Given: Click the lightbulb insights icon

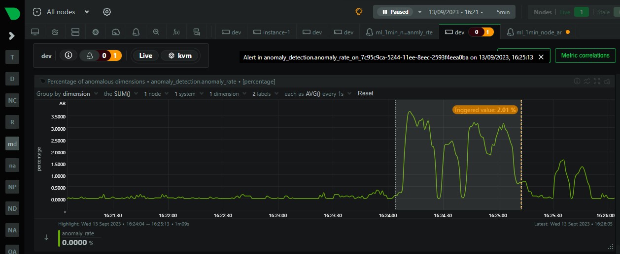Looking at the screenshot, I should pyautogui.click(x=359, y=12).
